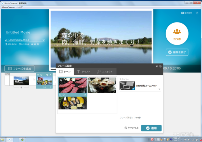This screenshot has height=142, width=202.
Task: Switch to the シーン tab
Action: pos(65,72)
